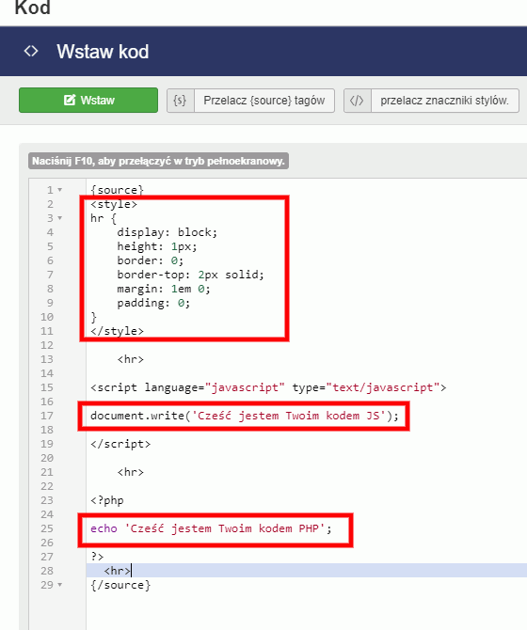Toggle style markers with przelacz znaczniki stylów
Image resolution: width=527 pixels, height=630 pixels.
coord(444,100)
